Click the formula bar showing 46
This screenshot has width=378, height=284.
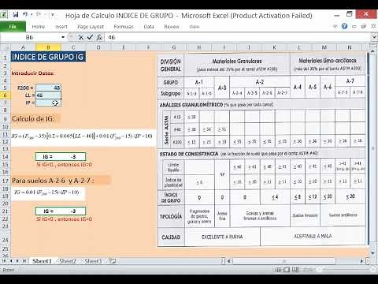238,37
